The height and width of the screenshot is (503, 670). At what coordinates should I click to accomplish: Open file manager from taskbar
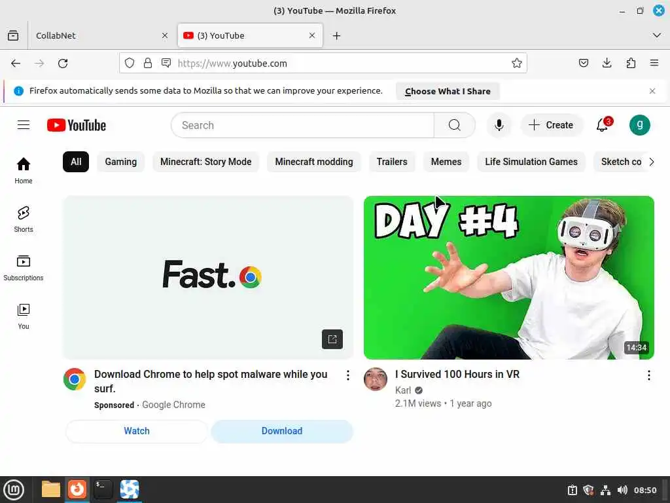pos(50,489)
